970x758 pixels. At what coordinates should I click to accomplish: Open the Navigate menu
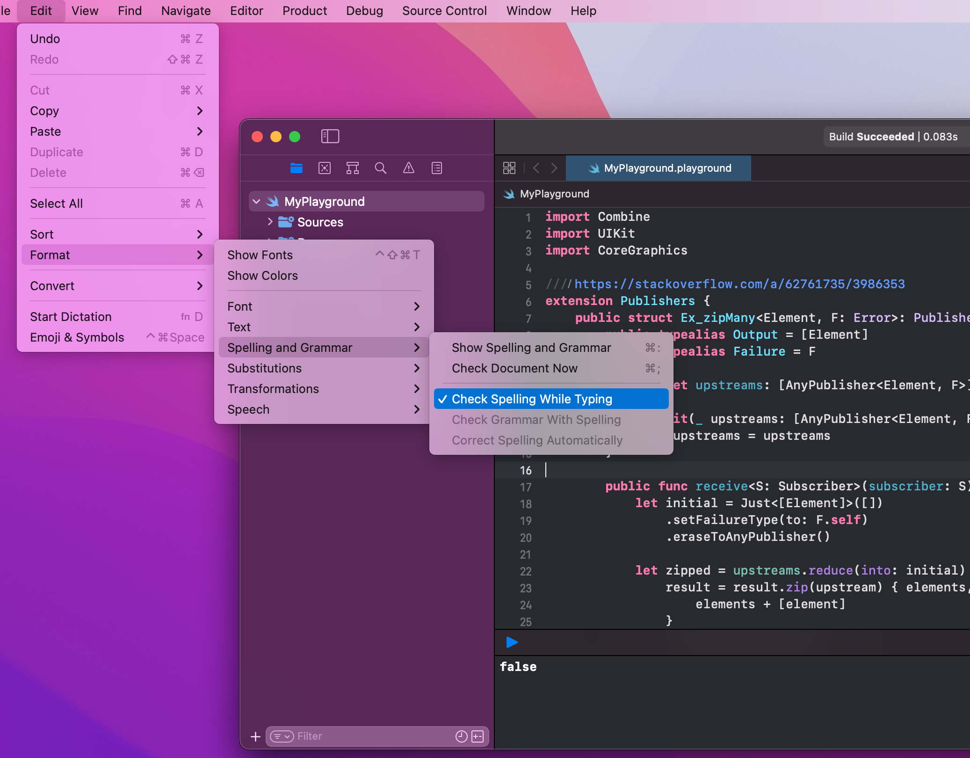click(x=186, y=11)
